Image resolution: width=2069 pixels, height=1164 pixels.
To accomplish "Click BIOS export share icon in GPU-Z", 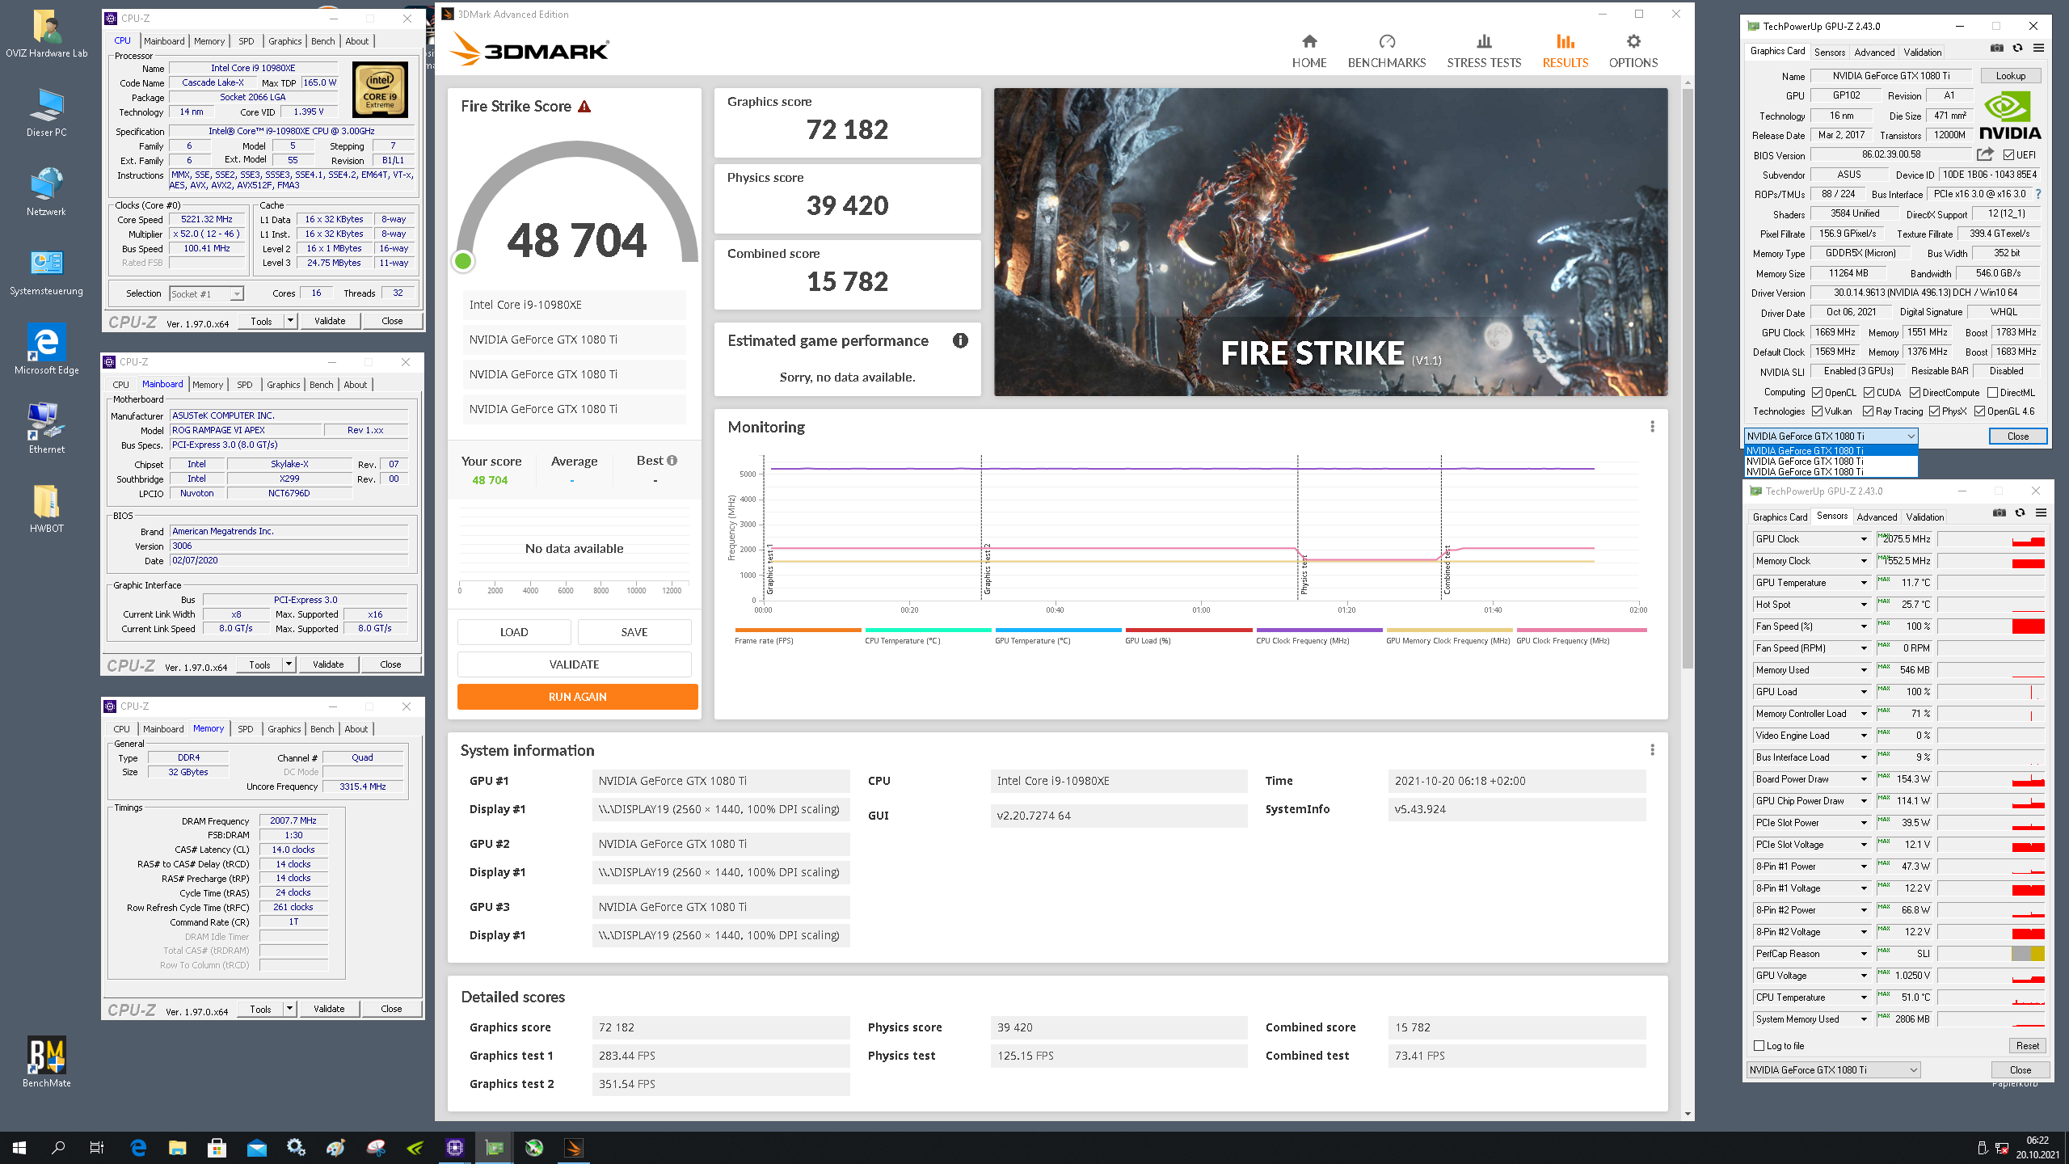I will click(x=1985, y=154).
